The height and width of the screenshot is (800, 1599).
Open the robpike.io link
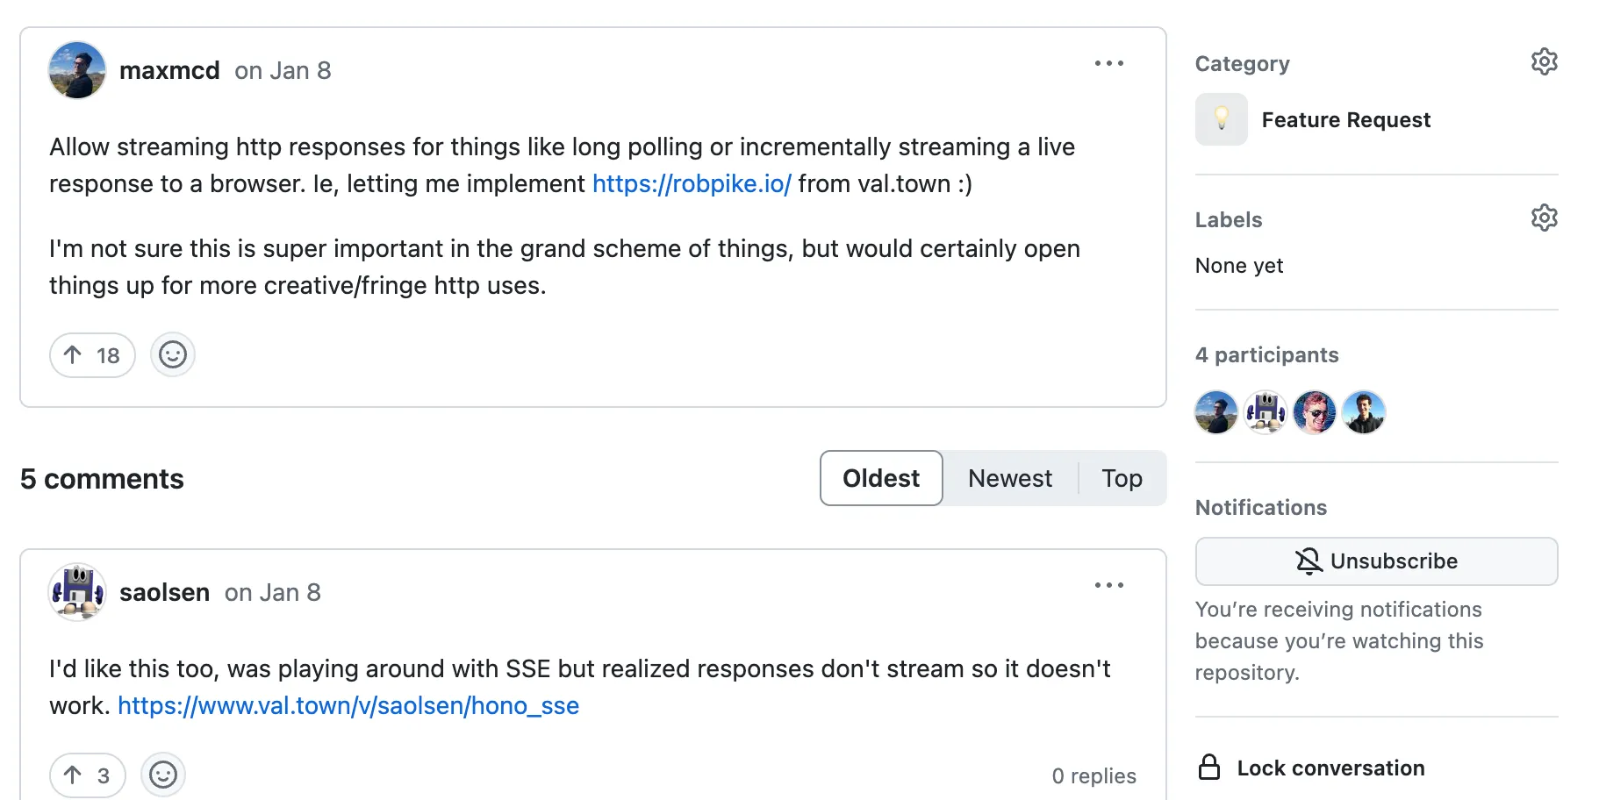pyautogui.click(x=692, y=184)
